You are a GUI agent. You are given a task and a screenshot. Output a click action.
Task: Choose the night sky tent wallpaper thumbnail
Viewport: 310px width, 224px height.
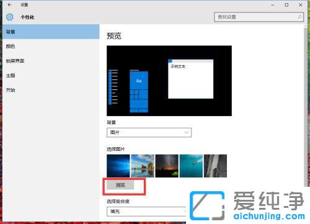coord(167,166)
